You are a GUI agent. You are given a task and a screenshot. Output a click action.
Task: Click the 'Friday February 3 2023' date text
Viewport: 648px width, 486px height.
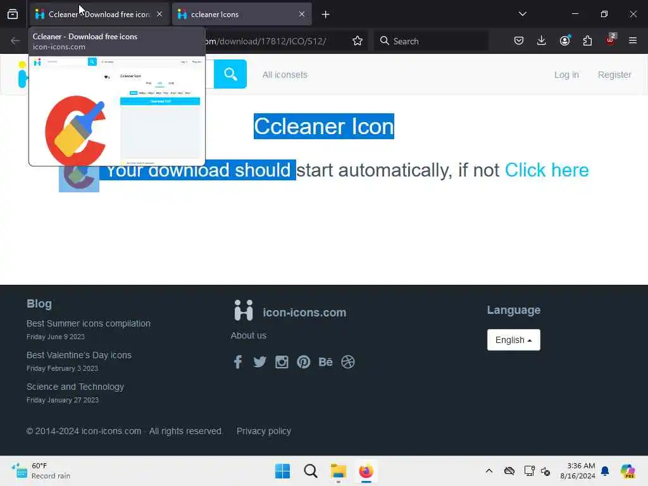click(62, 368)
